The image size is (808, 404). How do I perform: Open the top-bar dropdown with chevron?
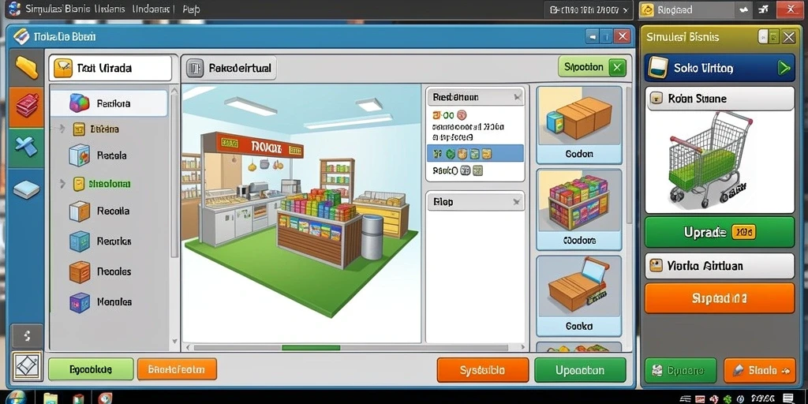click(589, 9)
